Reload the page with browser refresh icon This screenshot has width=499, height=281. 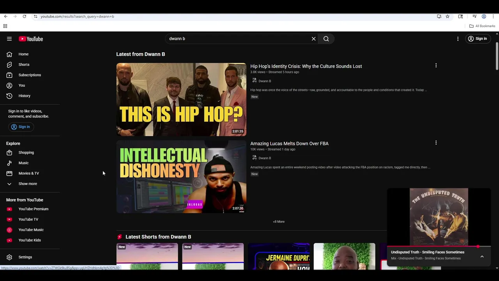click(24, 16)
